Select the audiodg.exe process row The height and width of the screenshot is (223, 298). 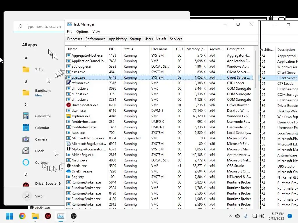coord(159,66)
